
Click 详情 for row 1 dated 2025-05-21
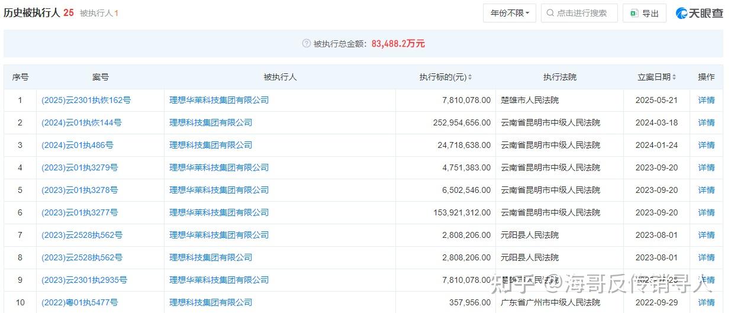click(706, 100)
